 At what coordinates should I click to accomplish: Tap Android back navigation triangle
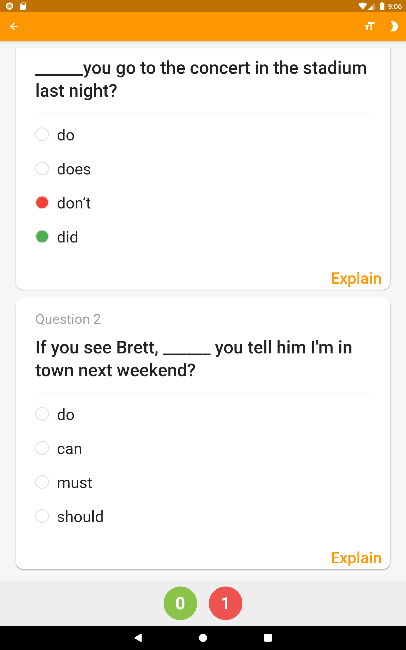pyautogui.click(x=138, y=638)
